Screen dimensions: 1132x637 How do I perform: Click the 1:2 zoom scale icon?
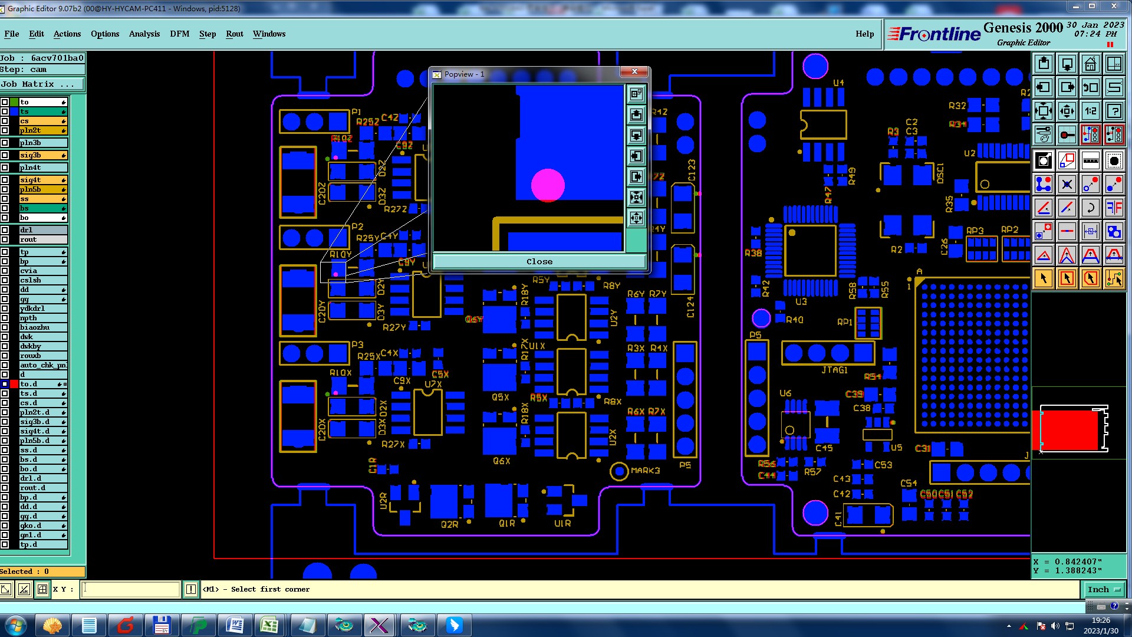click(1090, 111)
